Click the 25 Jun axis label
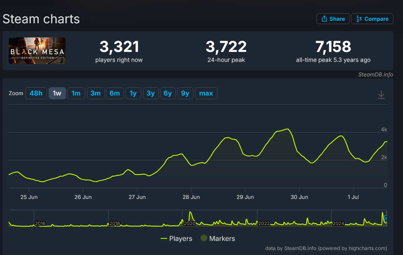Screen dimensions: 403x255 29,197
